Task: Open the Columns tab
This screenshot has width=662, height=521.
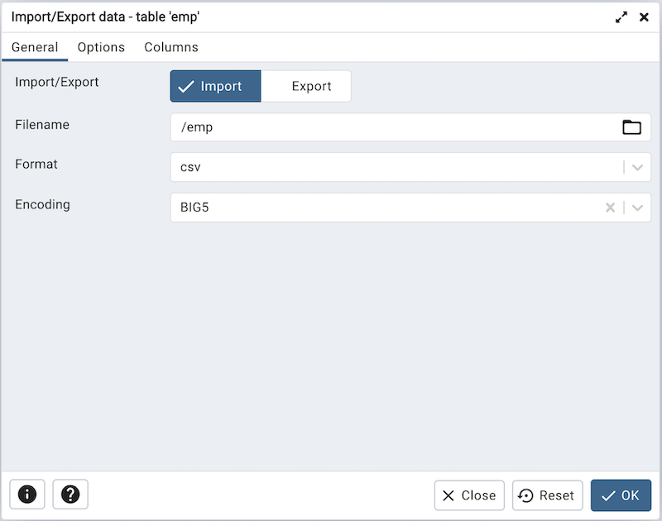Action: (170, 47)
